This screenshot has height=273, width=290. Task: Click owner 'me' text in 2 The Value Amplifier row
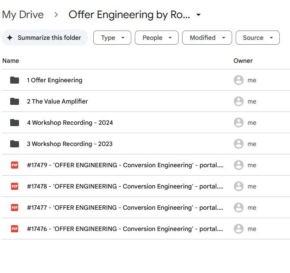pyautogui.click(x=252, y=102)
